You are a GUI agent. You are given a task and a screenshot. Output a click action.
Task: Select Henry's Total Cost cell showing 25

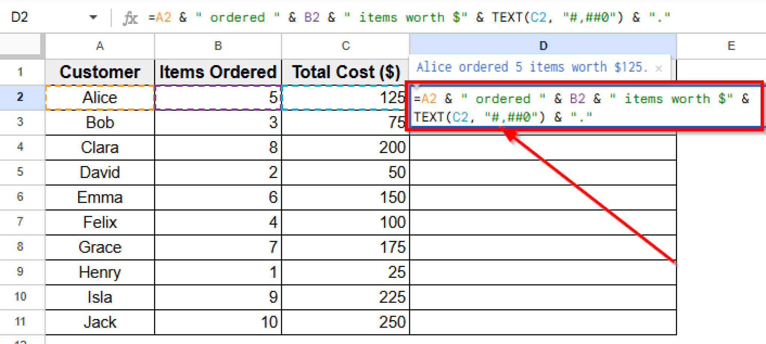click(x=344, y=272)
